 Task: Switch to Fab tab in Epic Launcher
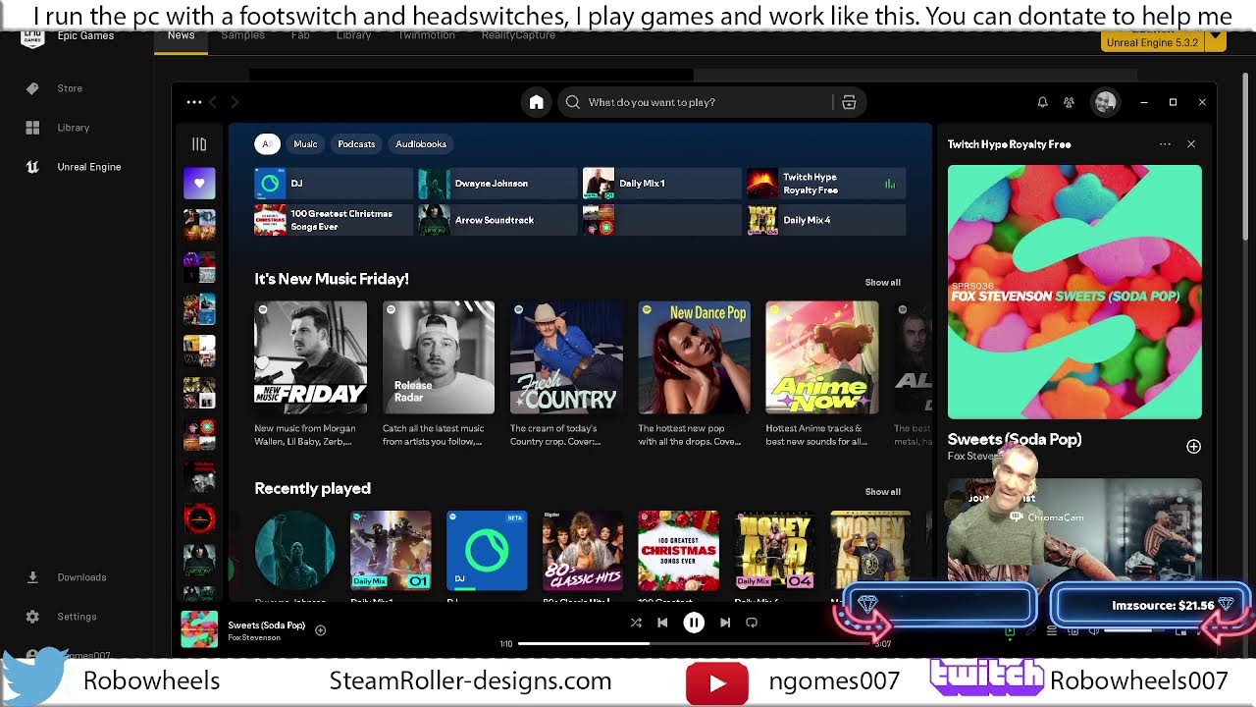300,35
